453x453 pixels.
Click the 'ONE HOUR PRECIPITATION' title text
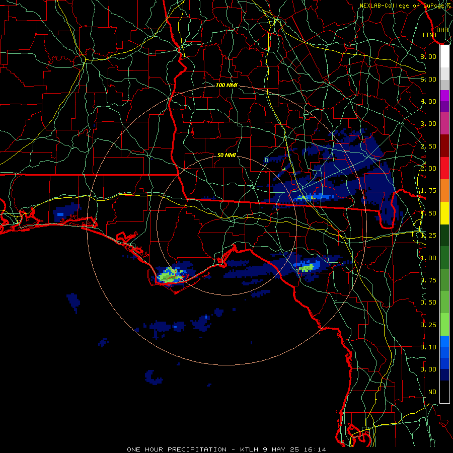point(177,449)
